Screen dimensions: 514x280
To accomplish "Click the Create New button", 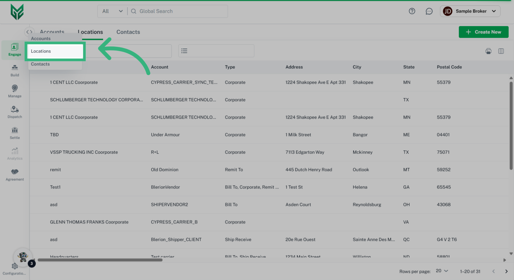I will (x=483, y=32).
